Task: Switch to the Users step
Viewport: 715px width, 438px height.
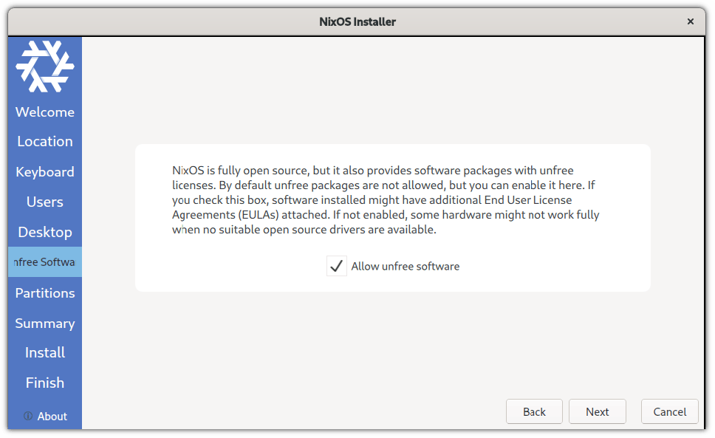Action: [45, 202]
